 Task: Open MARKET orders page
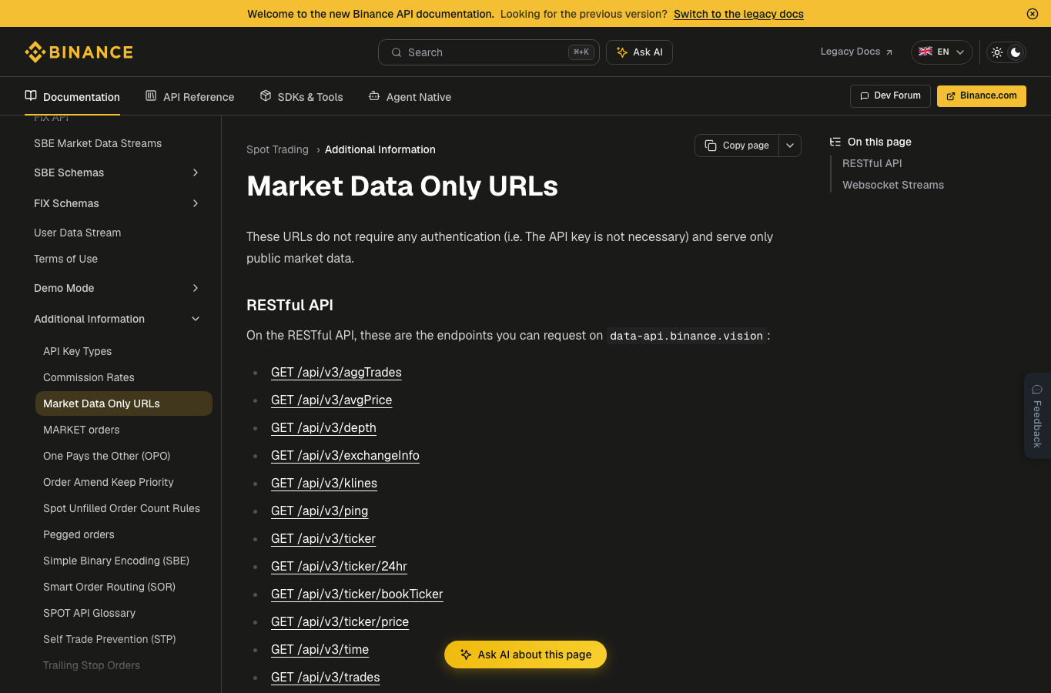coord(81,430)
